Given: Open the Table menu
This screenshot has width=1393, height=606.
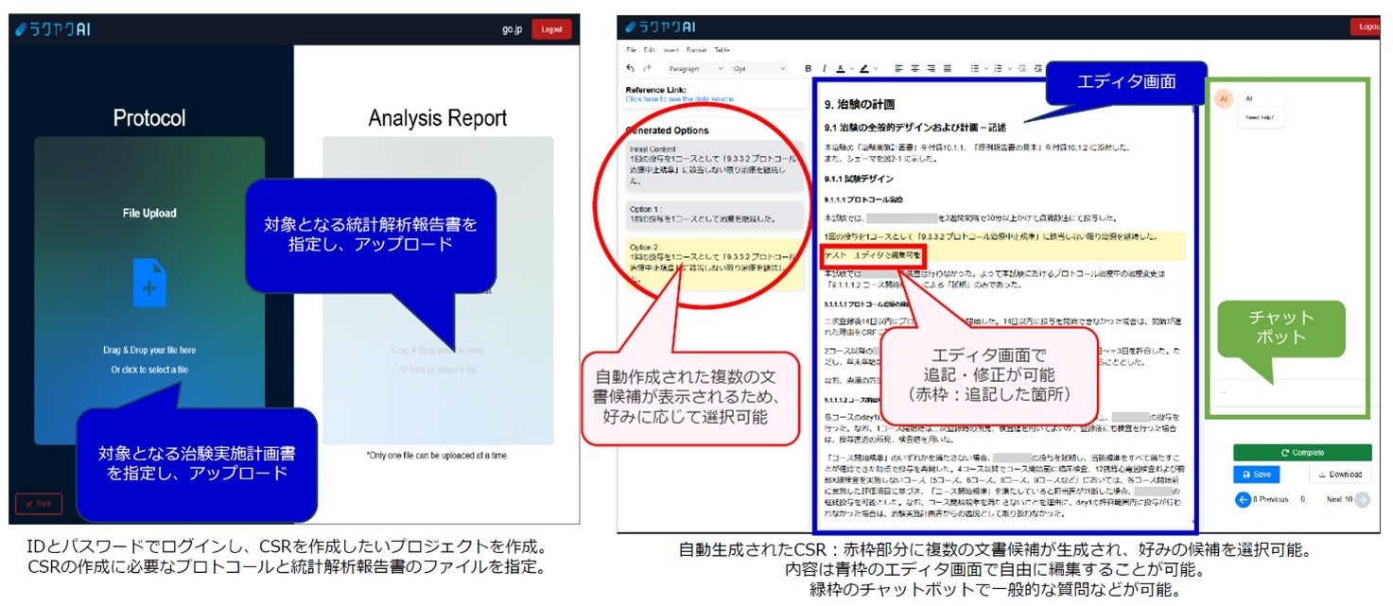Looking at the screenshot, I should point(722,49).
